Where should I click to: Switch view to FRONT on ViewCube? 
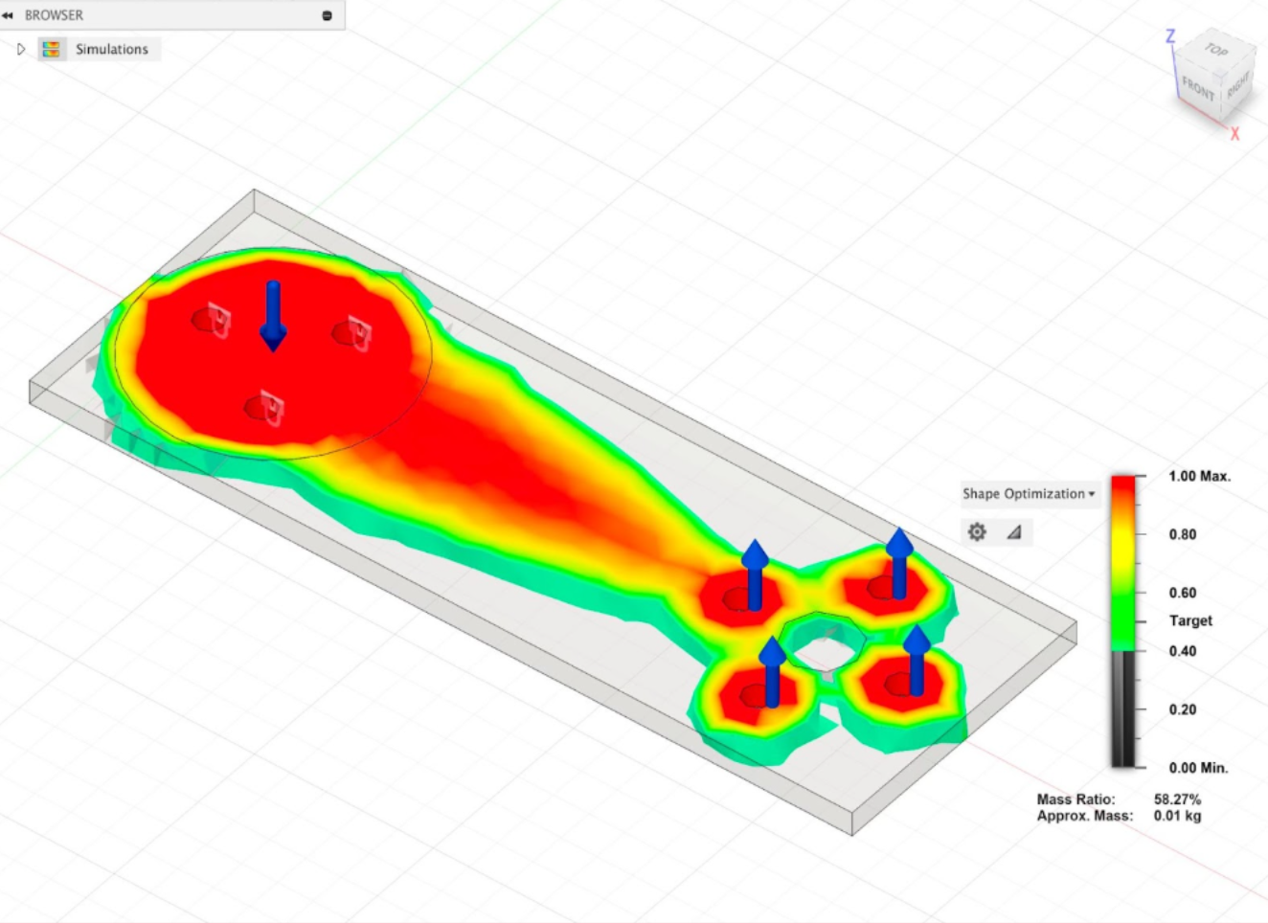pyautogui.click(x=1197, y=89)
